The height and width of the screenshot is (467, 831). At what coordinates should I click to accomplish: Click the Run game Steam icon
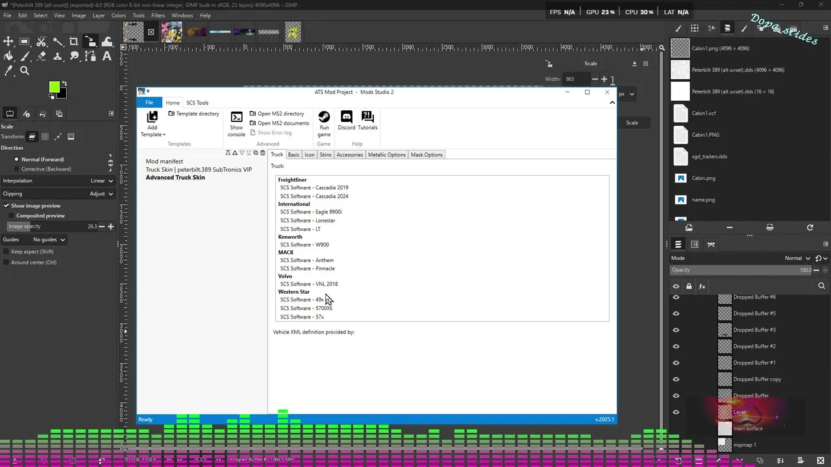click(x=324, y=117)
